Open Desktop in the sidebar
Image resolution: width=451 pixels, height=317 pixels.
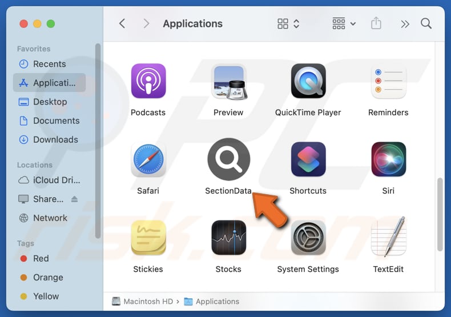click(x=49, y=102)
